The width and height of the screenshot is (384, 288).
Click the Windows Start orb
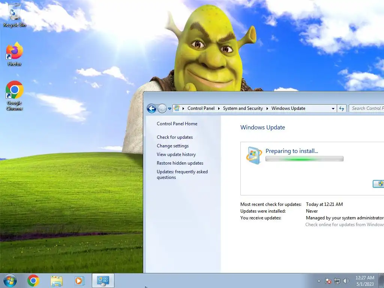(10, 280)
